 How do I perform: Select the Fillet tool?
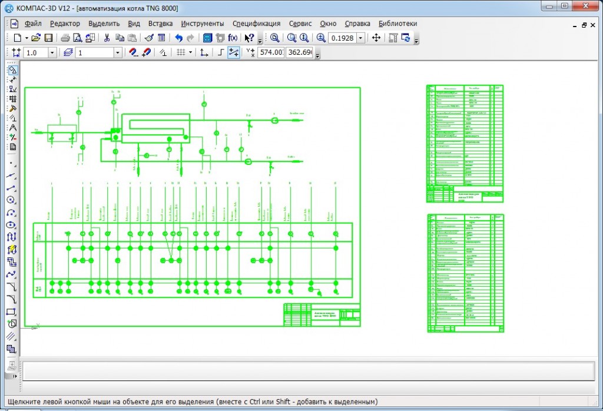[x=12, y=299]
